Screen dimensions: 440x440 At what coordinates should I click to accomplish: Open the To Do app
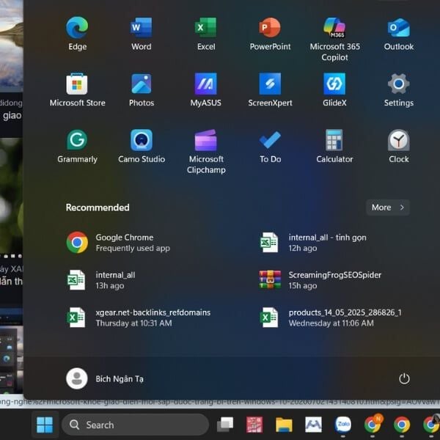pos(270,147)
